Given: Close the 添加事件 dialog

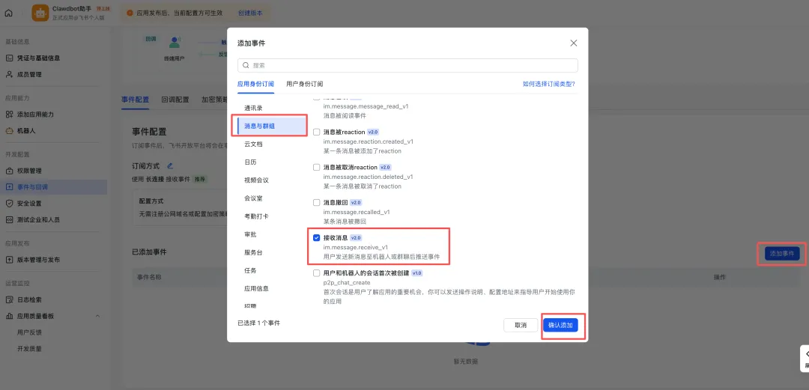Looking at the screenshot, I should pyautogui.click(x=574, y=43).
